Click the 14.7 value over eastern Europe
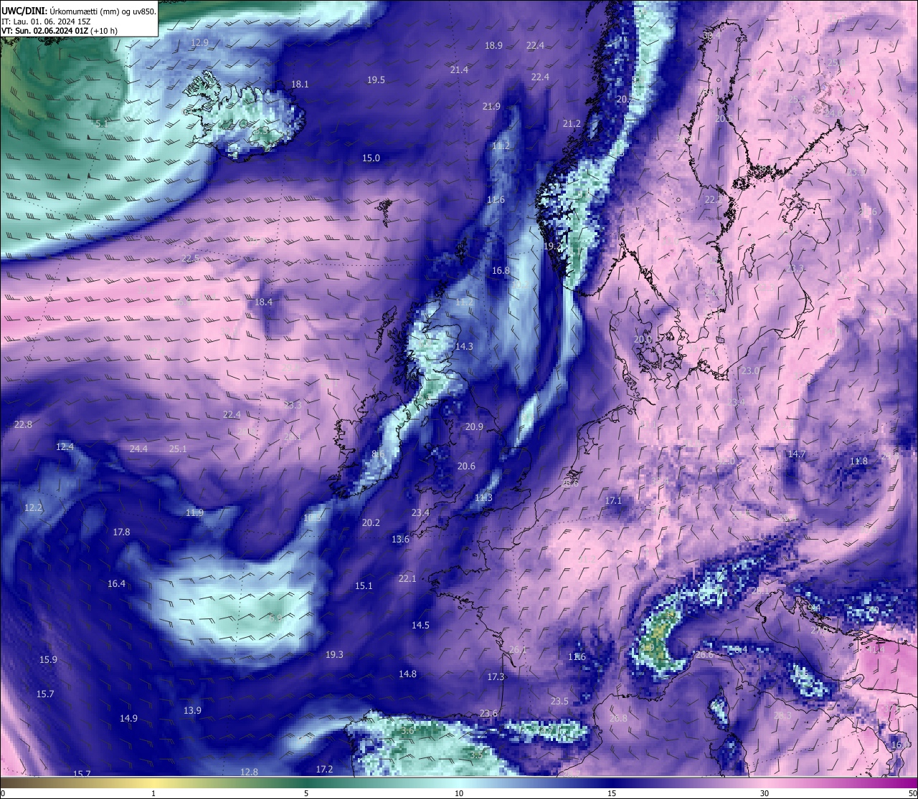 [x=797, y=454]
